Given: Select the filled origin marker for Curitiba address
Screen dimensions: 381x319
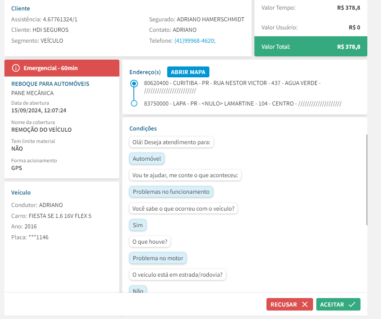Looking at the screenshot, I should [x=134, y=84].
